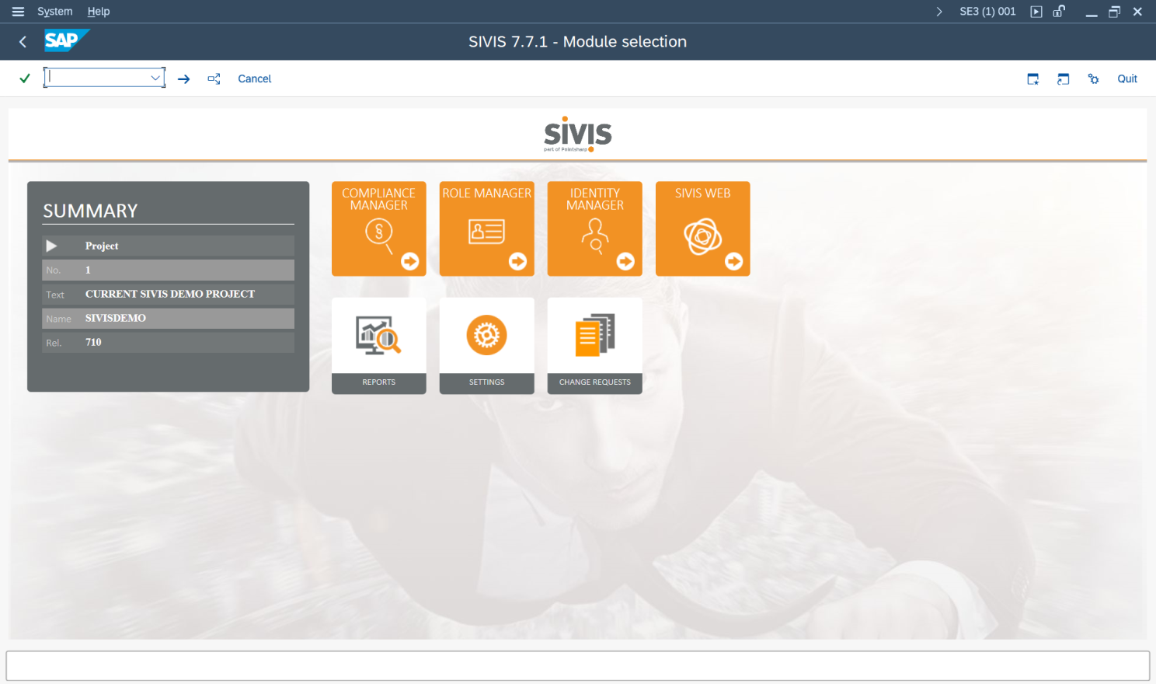Click the status bar message area at the bottom
Image resolution: width=1156 pixels, height=684 pixels.
point(578,666)
